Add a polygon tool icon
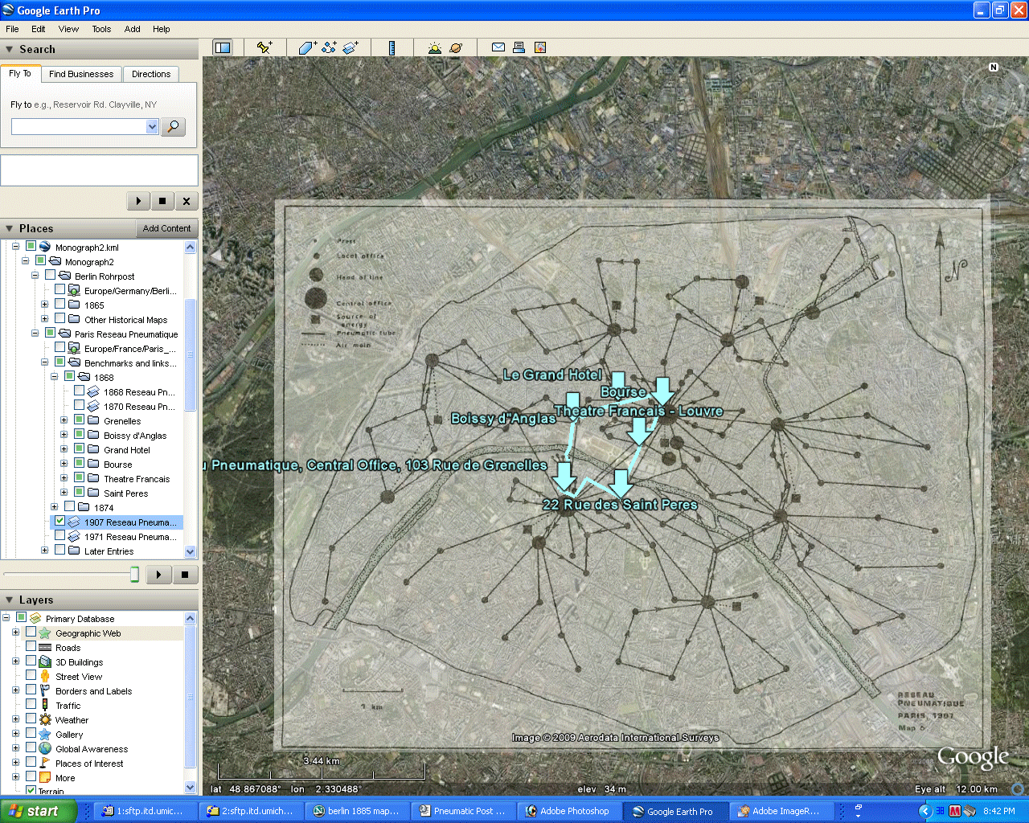The height and width of the screenshot is (823, 1029). 307,47
